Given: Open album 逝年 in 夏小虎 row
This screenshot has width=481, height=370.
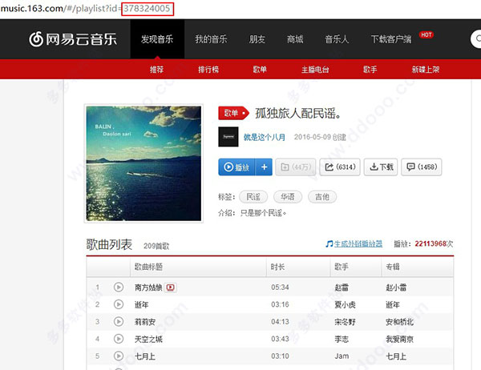Looking at the screenshot, I should (393, 304).
